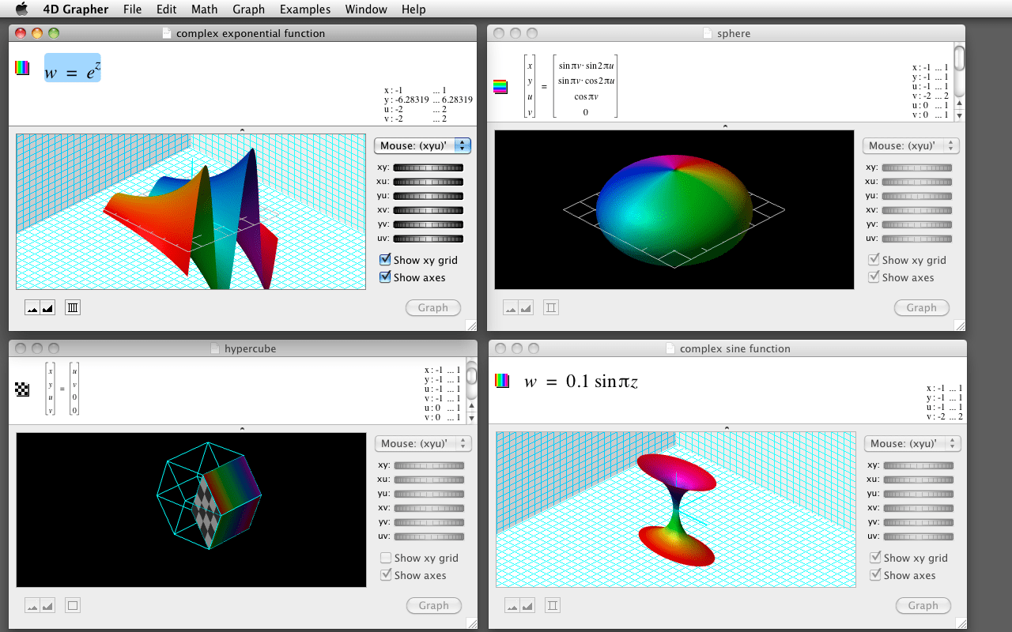Image resolution: width=1012 pixels, height=632 pixels.
Task: Zoom in using large-mountain icon in complex exponential window
Action: coord(47,307)
